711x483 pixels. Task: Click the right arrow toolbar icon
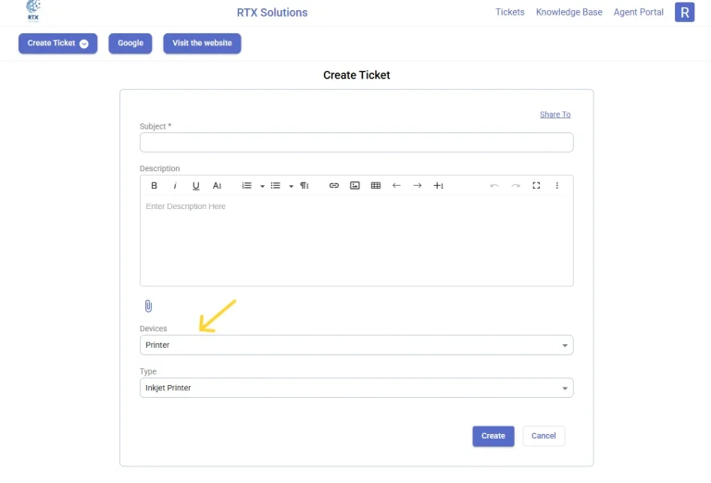click(x=418, y=185)
